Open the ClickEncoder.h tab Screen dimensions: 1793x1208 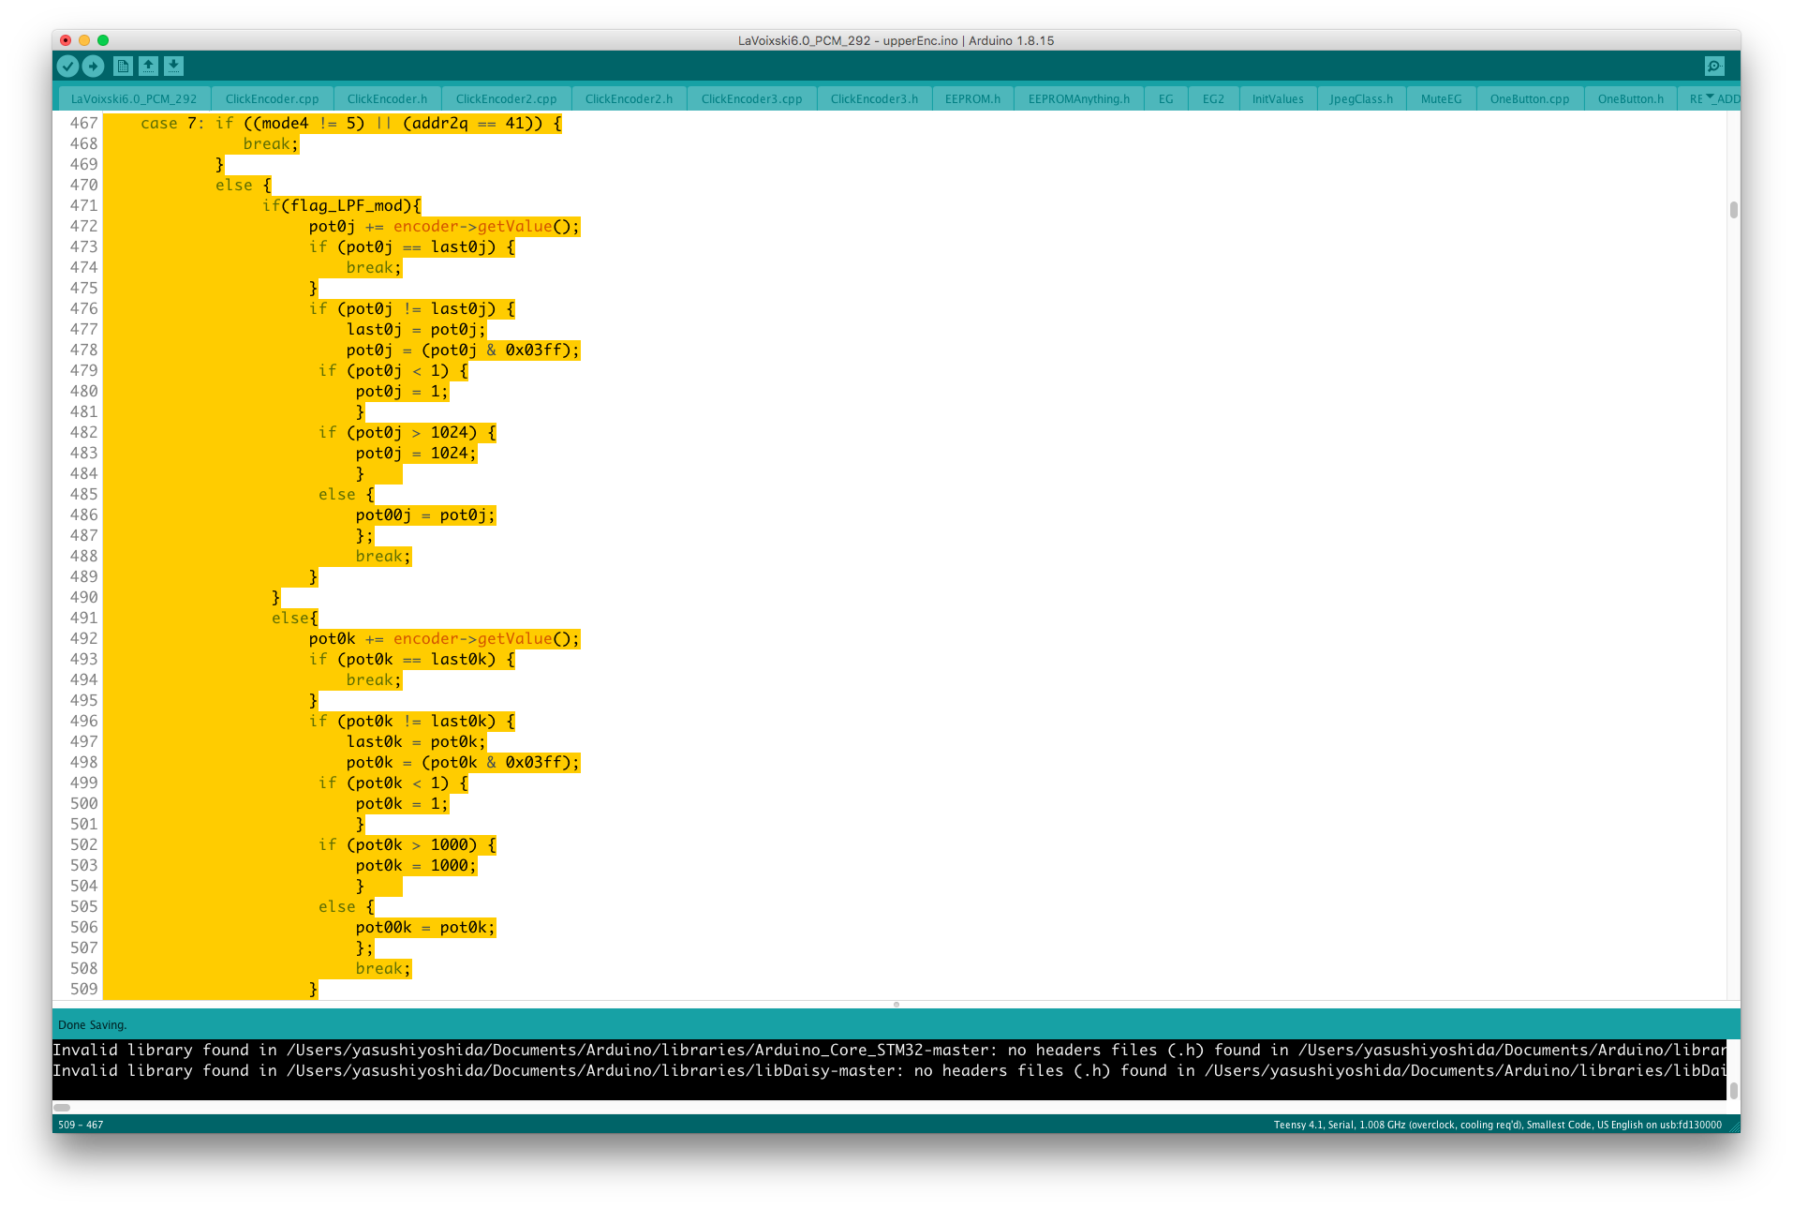(387, 98)
